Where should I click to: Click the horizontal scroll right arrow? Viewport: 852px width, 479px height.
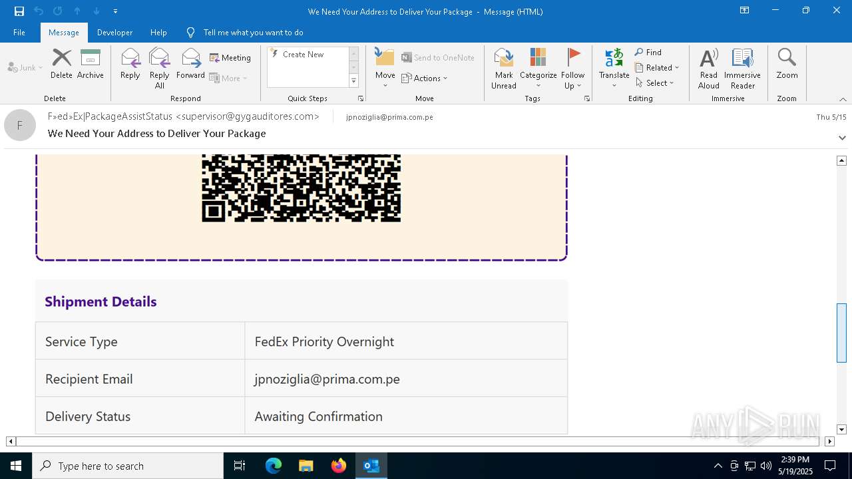(x=829, y=441)
